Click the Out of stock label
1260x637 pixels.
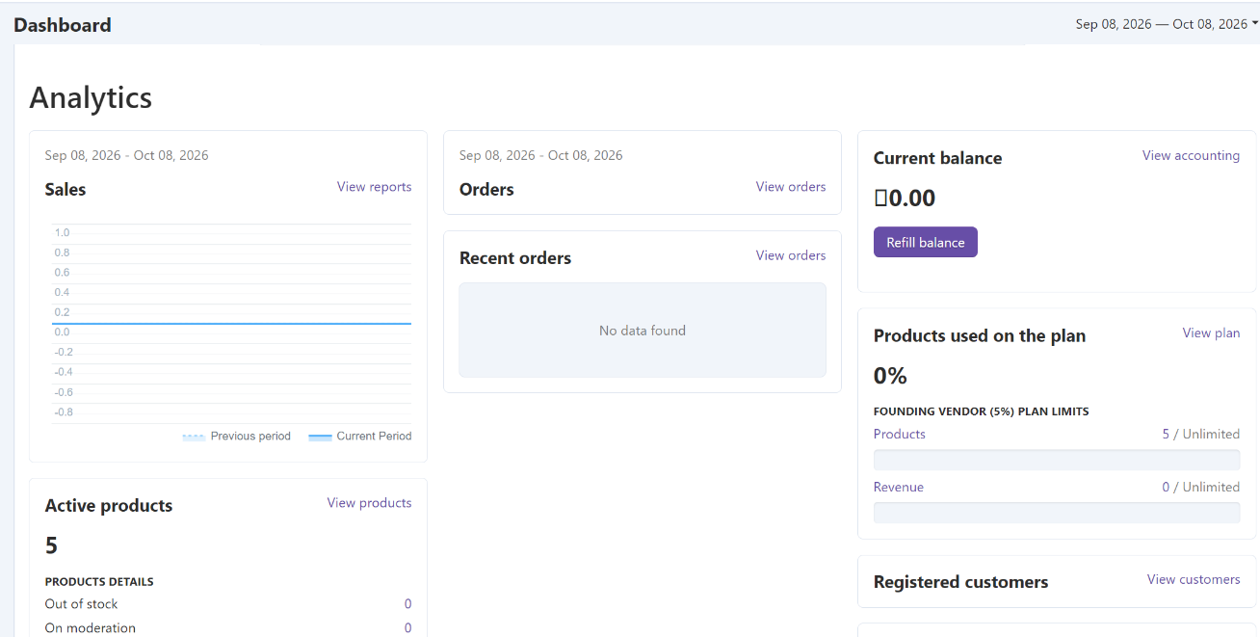coord(81,604)
